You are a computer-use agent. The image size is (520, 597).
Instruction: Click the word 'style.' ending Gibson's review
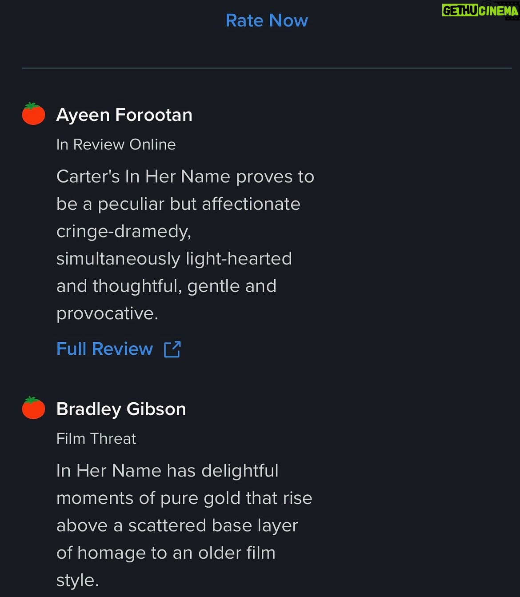point(78,581)
